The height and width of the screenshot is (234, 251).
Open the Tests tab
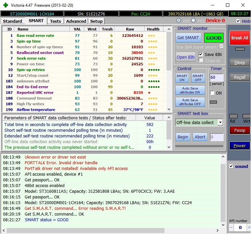[x=55, y=21]
